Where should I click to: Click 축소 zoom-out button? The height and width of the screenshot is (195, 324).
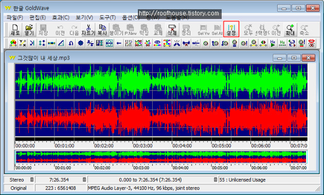point(304,30)
